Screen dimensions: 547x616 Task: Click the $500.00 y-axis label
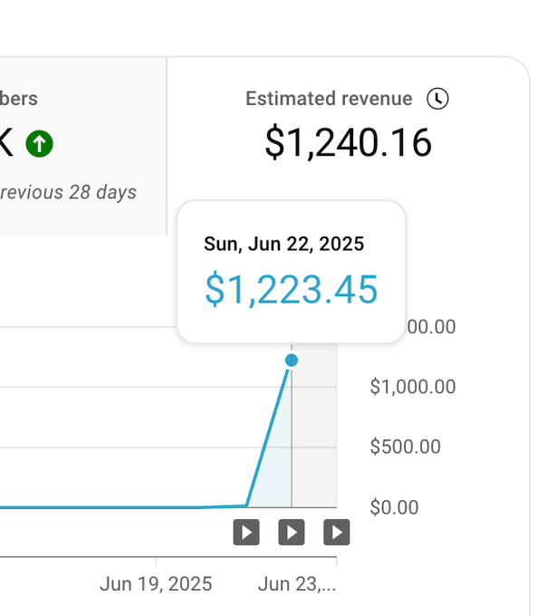405,447
